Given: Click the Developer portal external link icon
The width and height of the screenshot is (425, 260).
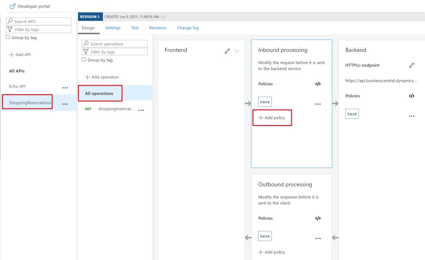Looking at the screenshot, I should pos(12,6).
